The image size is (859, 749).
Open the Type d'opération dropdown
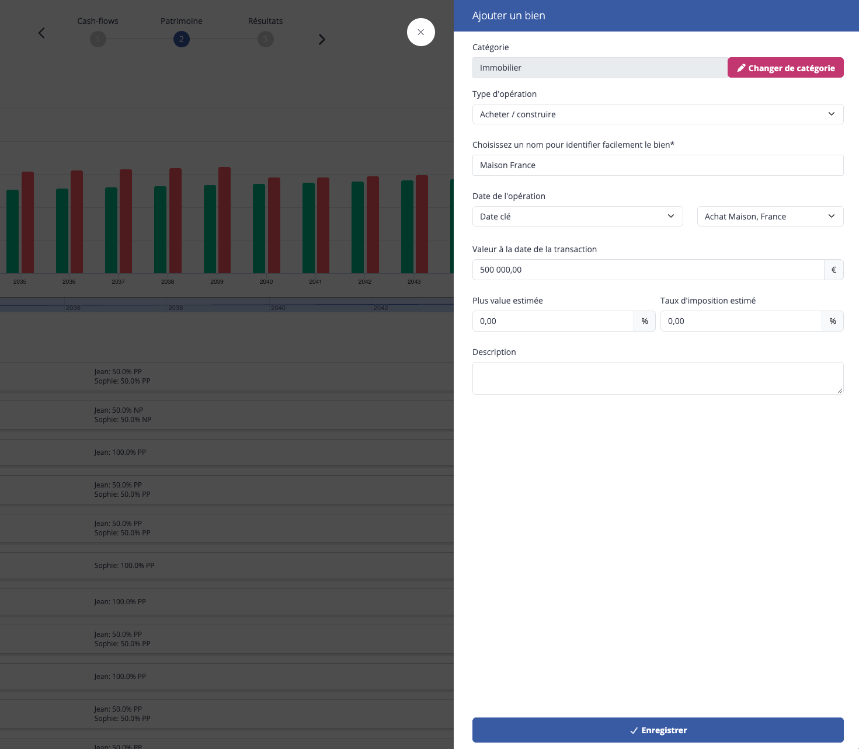[x=658, y=114]
